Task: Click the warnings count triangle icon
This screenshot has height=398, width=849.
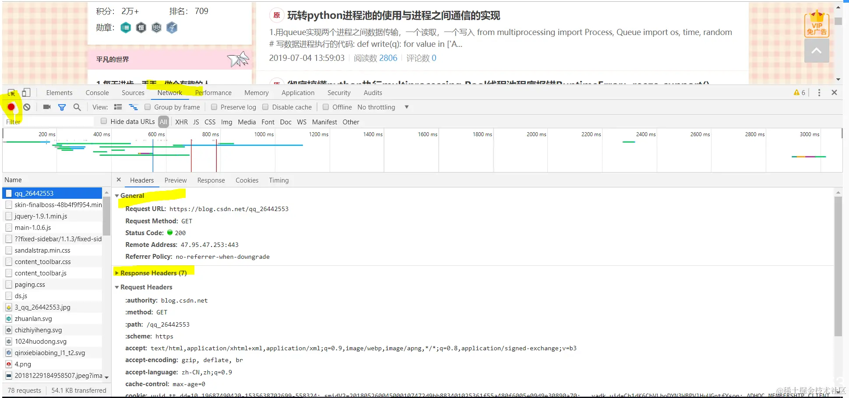Action: click(796, 92)
